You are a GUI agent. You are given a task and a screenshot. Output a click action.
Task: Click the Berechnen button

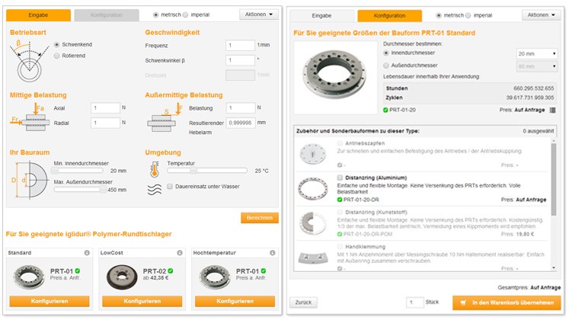point(260,218)
